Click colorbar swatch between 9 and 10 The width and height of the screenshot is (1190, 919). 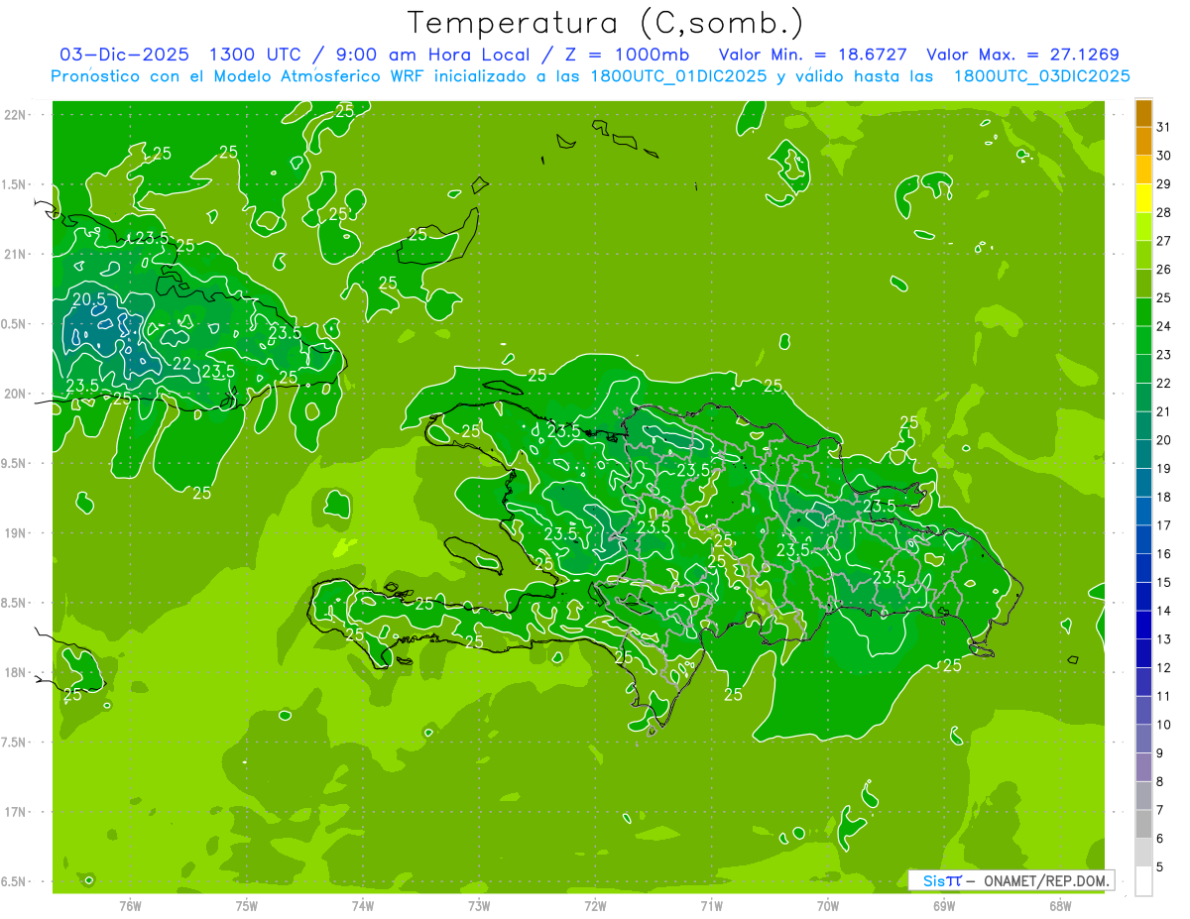pyautogui.click(x=1143, y=739)
